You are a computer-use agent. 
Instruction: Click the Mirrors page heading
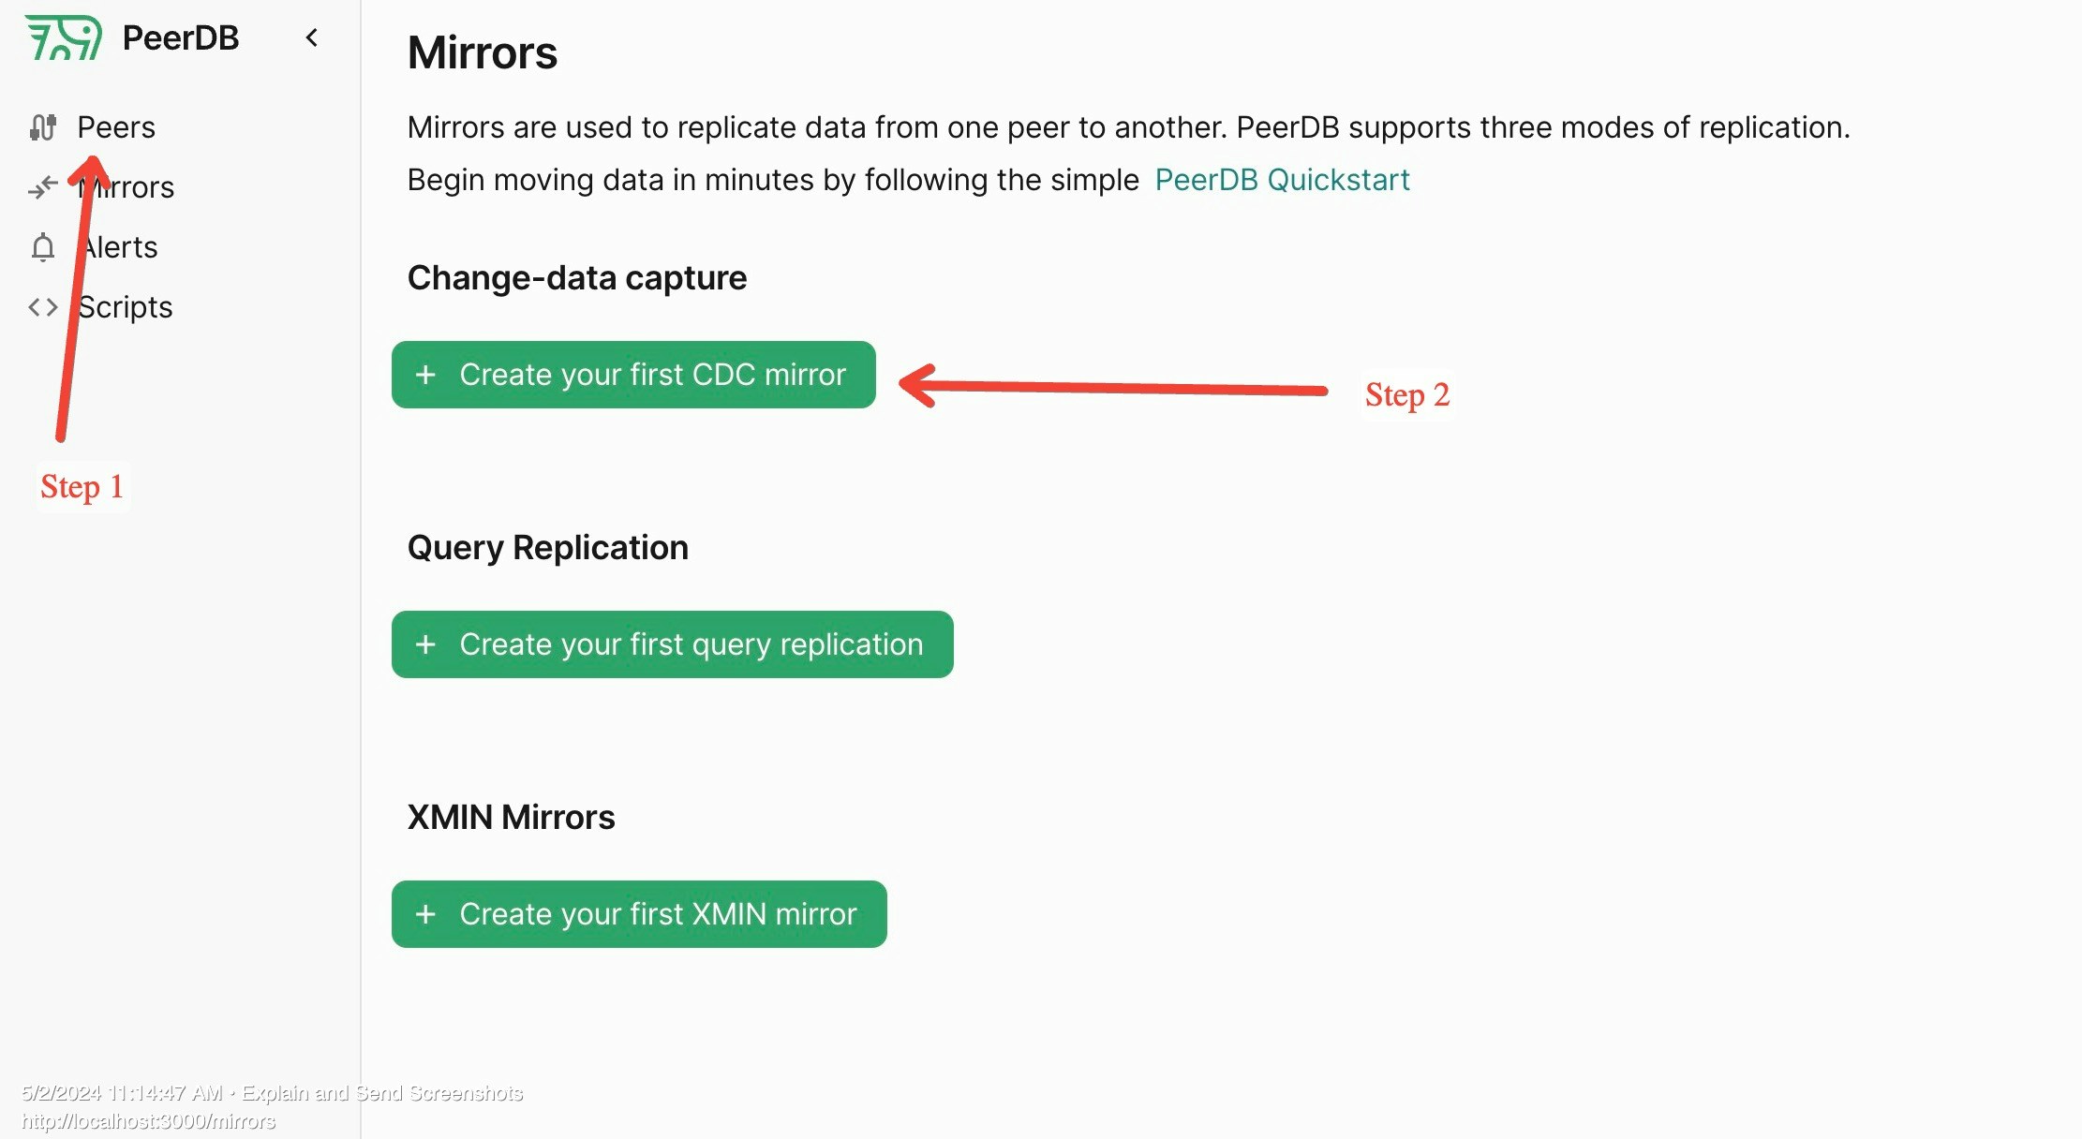(x=483, y=52)
